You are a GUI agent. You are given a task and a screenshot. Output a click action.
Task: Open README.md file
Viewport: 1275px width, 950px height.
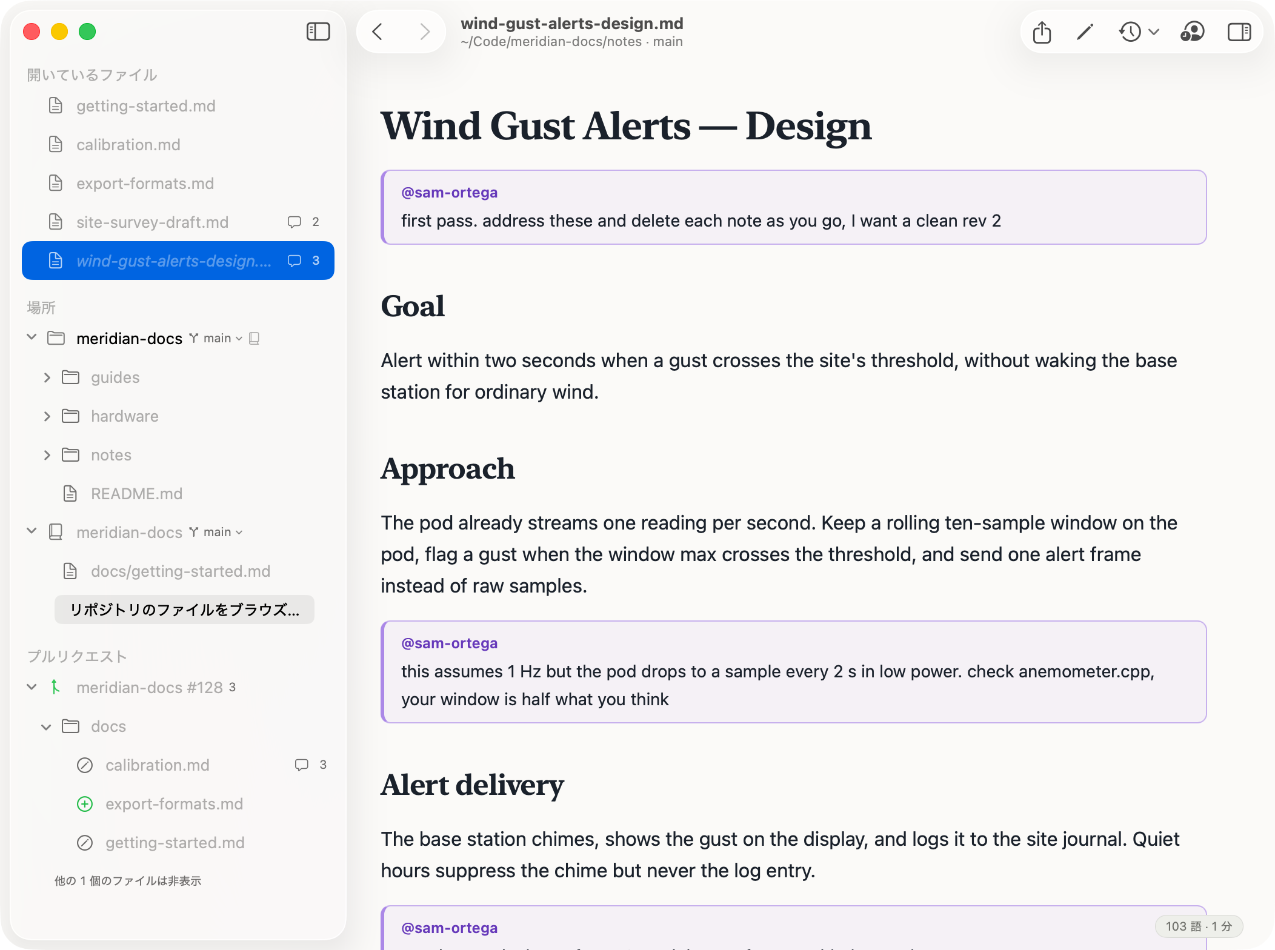tap(178, 494)
